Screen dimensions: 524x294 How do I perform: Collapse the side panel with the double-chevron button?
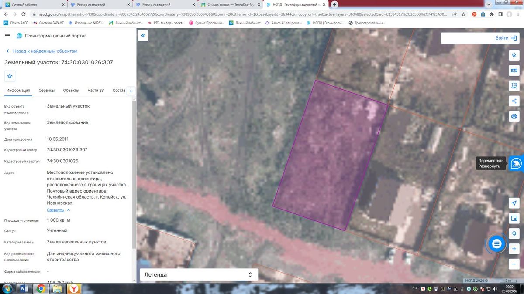pos(143,36)
